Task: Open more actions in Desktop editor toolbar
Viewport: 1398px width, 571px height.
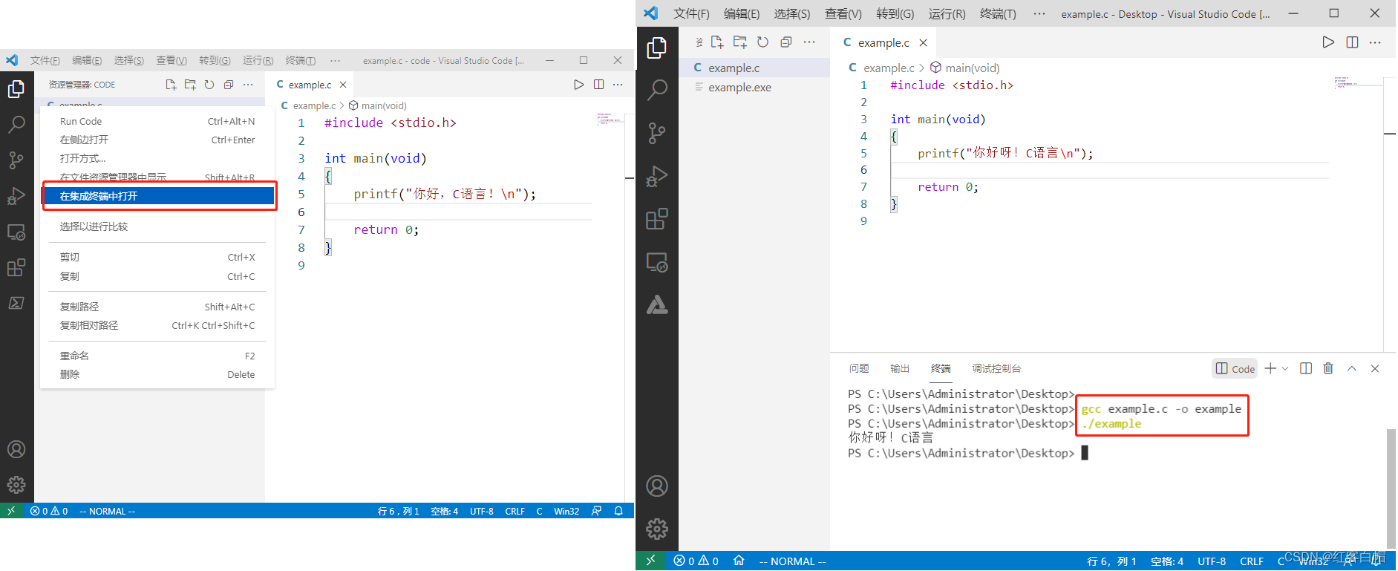Action: click(x=1375, y=42)
